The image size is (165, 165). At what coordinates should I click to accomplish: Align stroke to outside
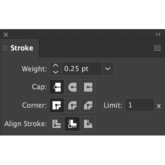click(88, 124)
